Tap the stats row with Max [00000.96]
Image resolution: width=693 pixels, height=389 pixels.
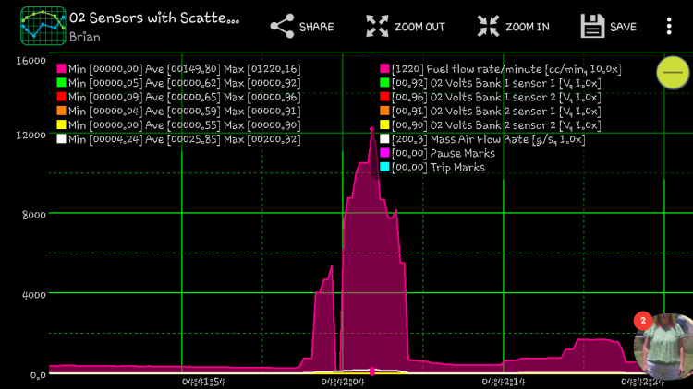(x=179, y=97)
